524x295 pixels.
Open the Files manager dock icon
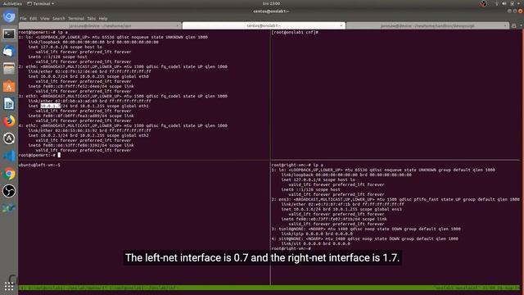(9, 69)
